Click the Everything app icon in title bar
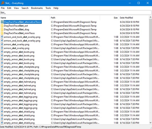This screenshot has width=152, height=129. (3, 3)
